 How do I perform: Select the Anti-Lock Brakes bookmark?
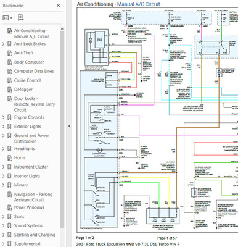click(x=30, y=44)
